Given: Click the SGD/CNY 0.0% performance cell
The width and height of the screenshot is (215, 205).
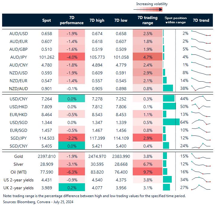Looking at the screenshot, I should [72, 145].
